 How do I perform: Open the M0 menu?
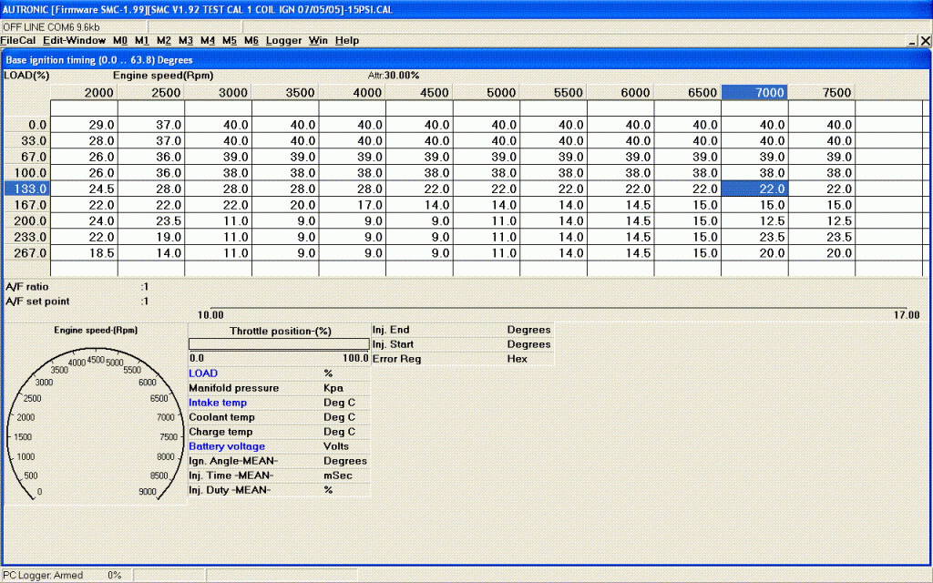(x=120, y=41)
